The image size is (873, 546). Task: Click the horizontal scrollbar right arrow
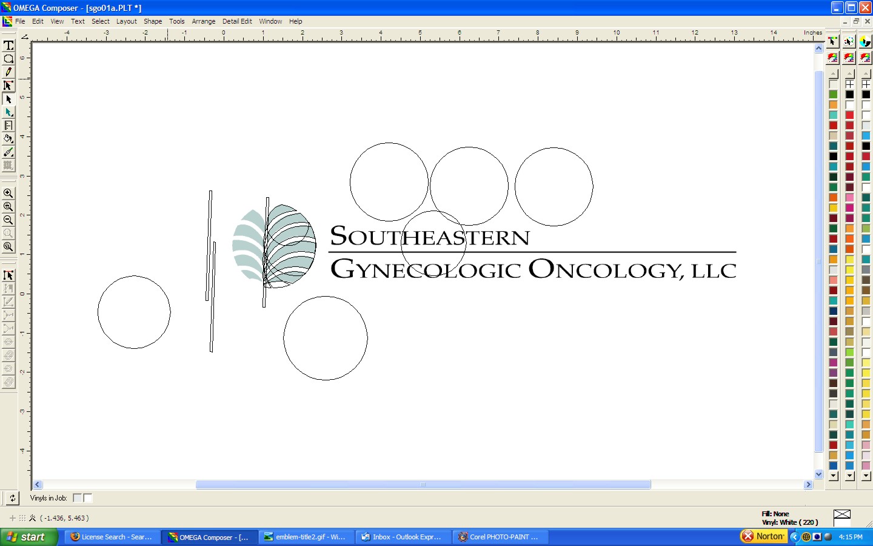[808, 485]
